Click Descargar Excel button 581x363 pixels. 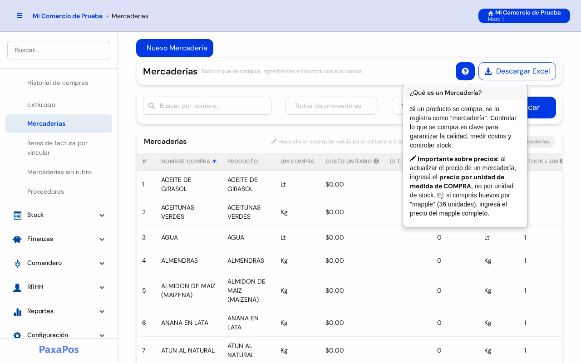(517, 71)
